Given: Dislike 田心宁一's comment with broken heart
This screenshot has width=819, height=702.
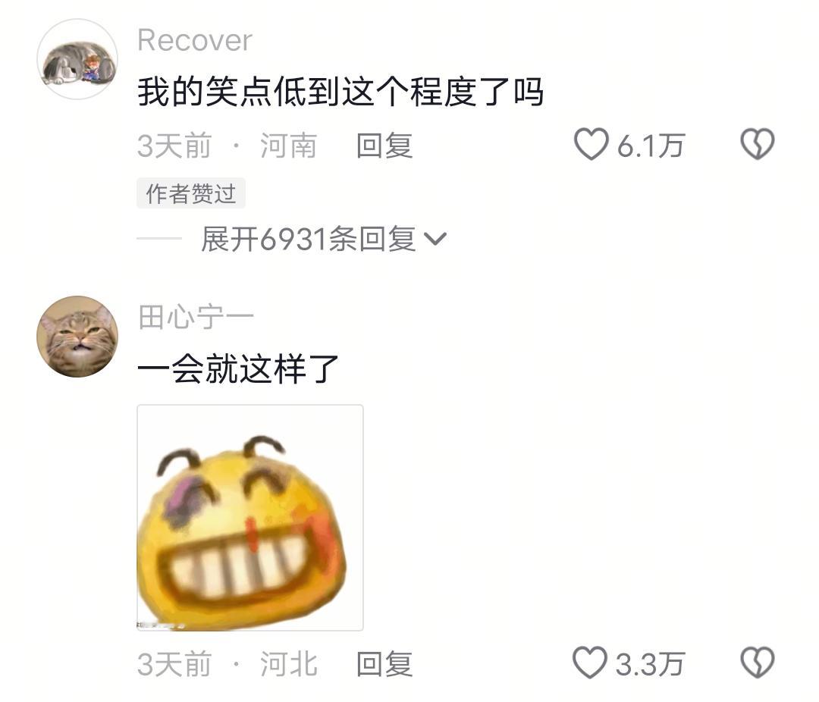Looking at the screenshot, I should pyautogui.click(x=758, y=663).
